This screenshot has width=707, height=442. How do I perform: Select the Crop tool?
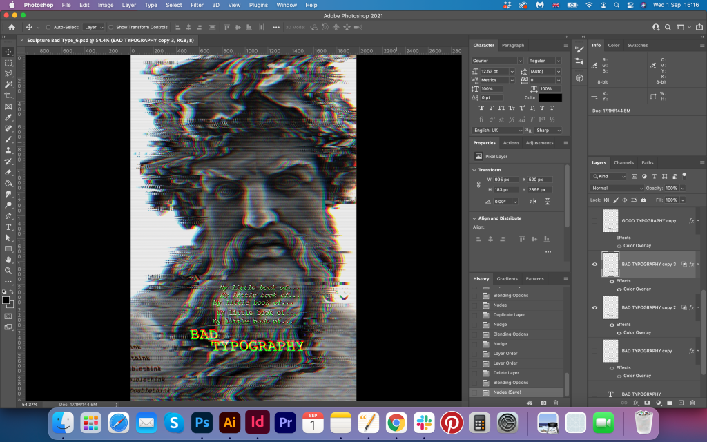[x=8, y=95]
